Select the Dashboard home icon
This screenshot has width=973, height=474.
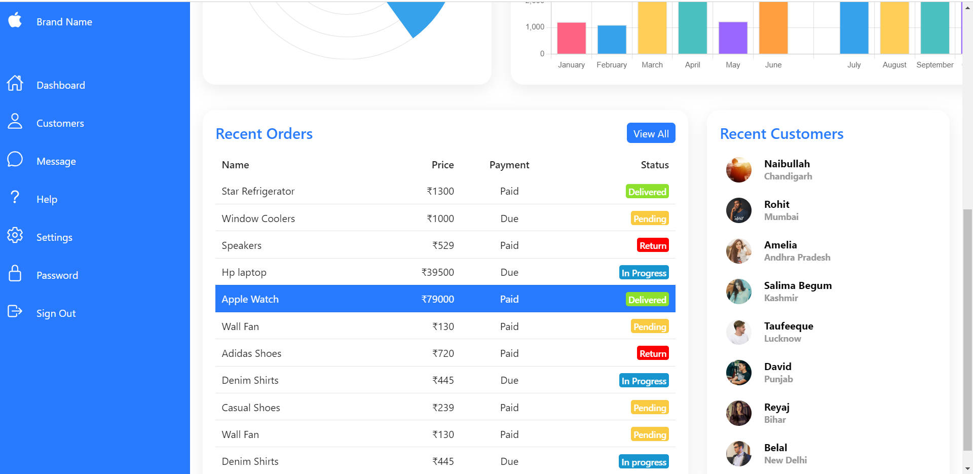(15, 84)
